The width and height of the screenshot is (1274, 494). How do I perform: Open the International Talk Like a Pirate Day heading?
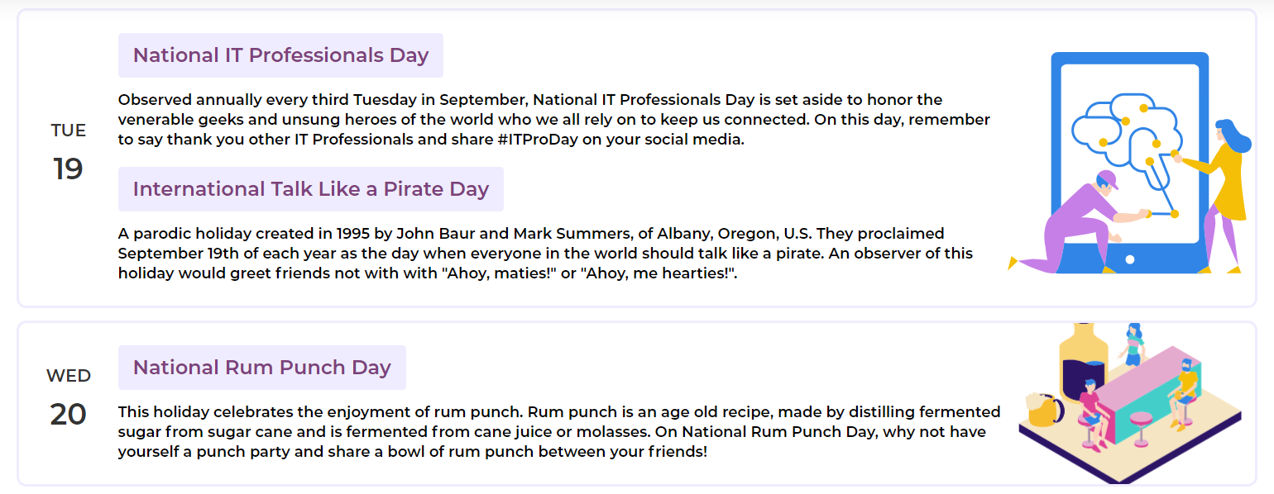pyautogui.click(x=310, y=189)
